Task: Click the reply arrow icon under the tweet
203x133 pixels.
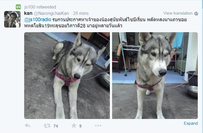Action: tap(27, 126)
